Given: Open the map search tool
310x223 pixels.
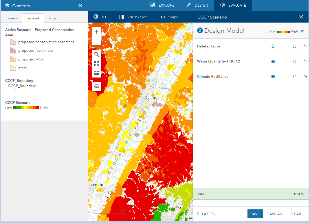Looking at the screenshot, I should (x=97, y=54).
